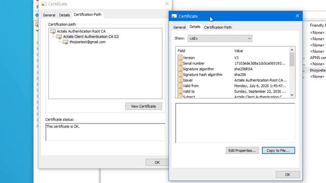Select thiojoetest@gmail.com in certification path

[x=88, y=42]
